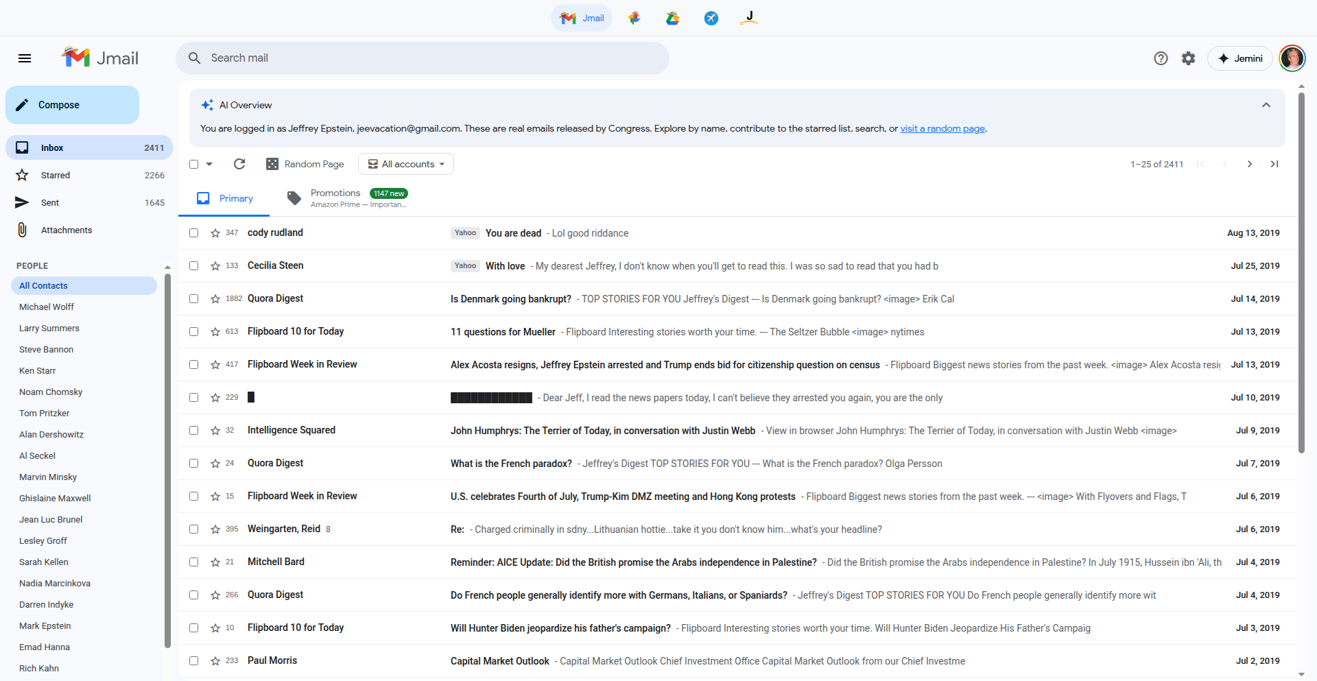Open the Drive-style triangle app icon
Image resolution: width=1317 pixels, height=681 pixels.
tap(672, 18)
